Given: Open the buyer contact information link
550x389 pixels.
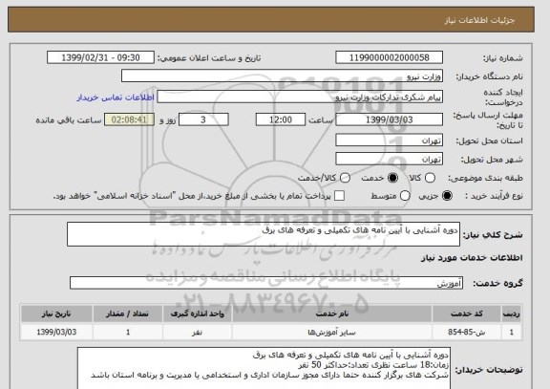Looking at the screenshot, I should point(116,97).
